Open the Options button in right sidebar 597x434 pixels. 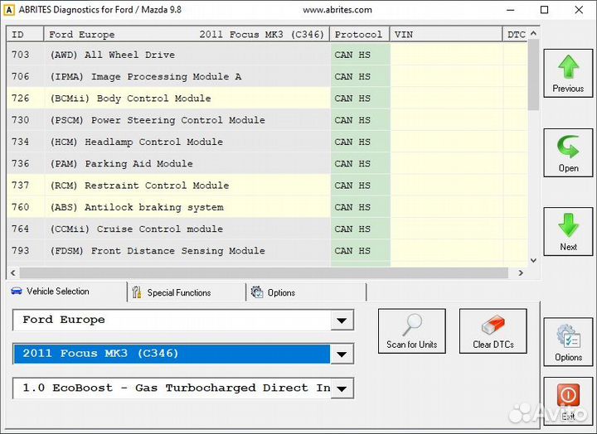(568, 342)
